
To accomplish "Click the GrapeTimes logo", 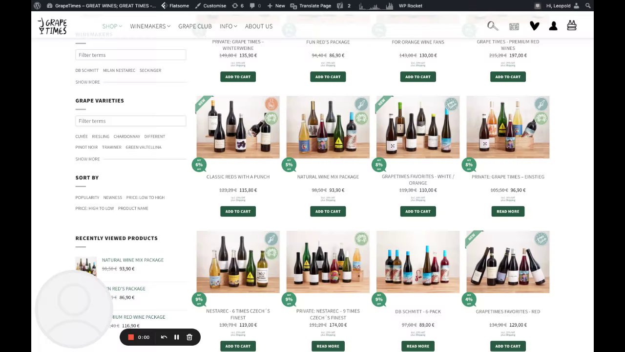I will pyautogui.click(x=52, y=26).
